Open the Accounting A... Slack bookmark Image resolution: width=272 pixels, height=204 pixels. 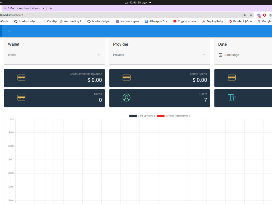point(72,21)
